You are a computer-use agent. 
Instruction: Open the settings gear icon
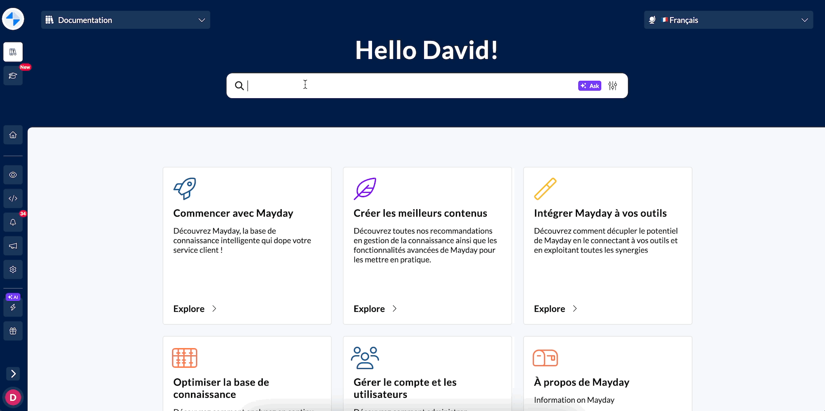click(x=13, y=269)
